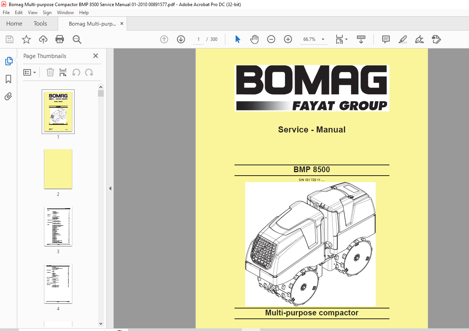The image size is (469, 331).
Task: Switch to the Home tab
Action: click(x=14, y=24)
